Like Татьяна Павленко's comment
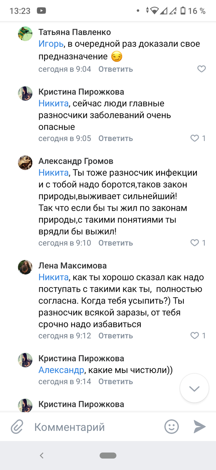 point(201,69)
